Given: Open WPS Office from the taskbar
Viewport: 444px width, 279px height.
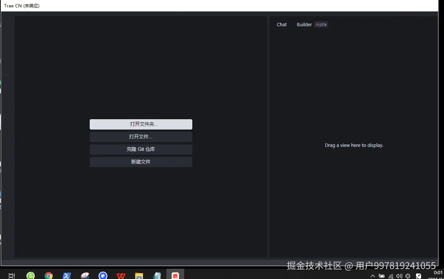Looking at the screenshot, I should [121, 275].
